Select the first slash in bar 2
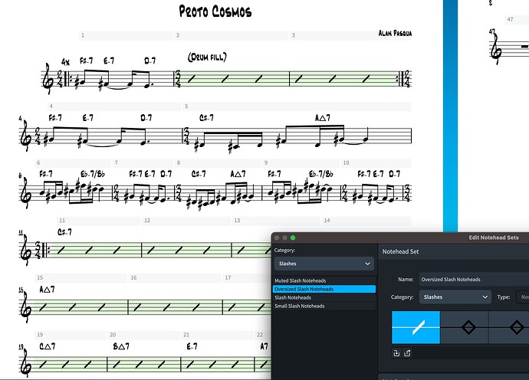 click(192, 79)
